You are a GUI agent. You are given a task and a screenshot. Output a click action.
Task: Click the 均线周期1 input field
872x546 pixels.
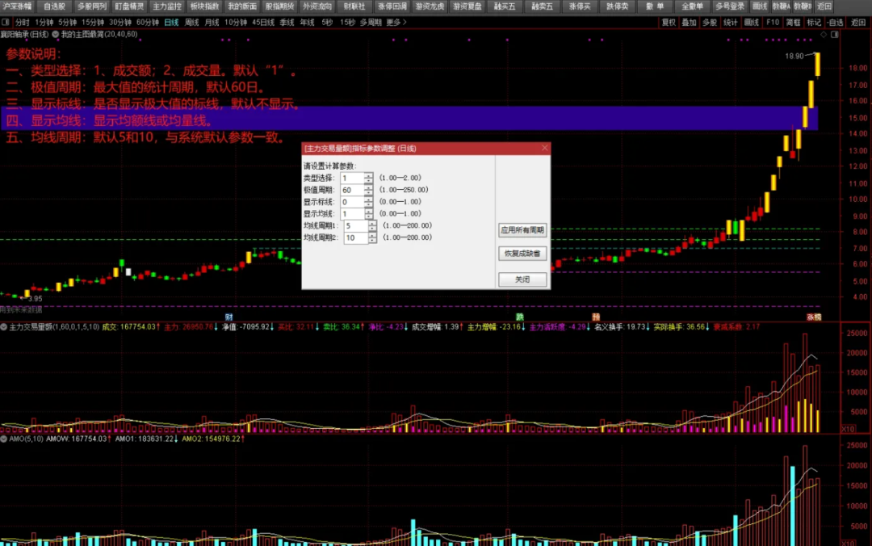point(355,225)
